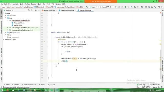
Task: Open the Nexus 6 API 29 device dropdown
Action: click(x=106, y=7)
